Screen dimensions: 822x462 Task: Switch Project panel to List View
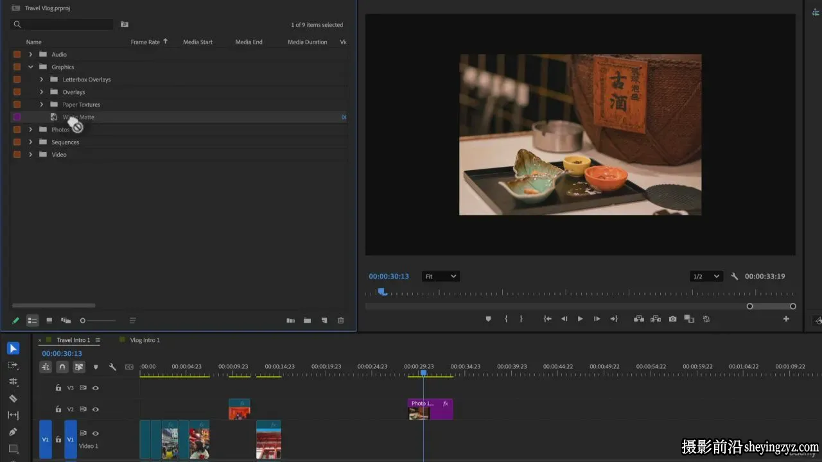tap(32, 320)
